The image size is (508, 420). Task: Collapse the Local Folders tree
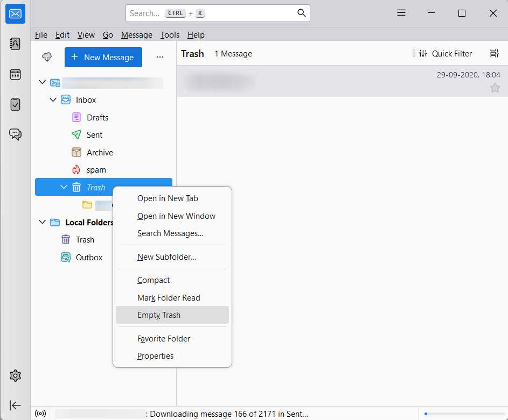point(43,222)
